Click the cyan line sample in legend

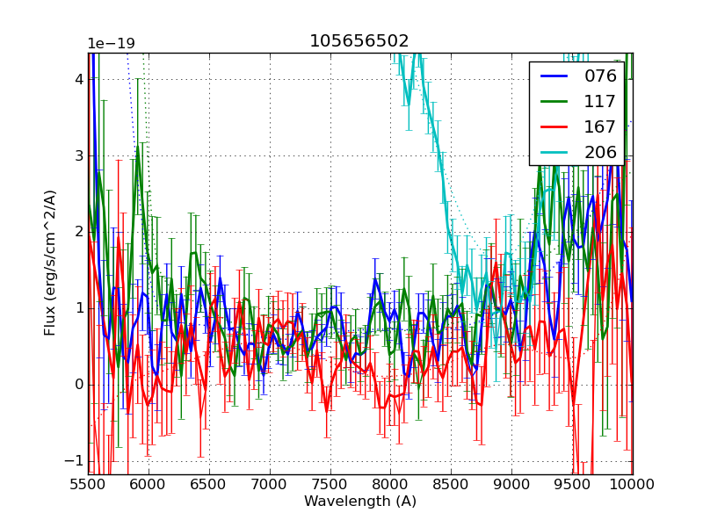pos(554,152)
